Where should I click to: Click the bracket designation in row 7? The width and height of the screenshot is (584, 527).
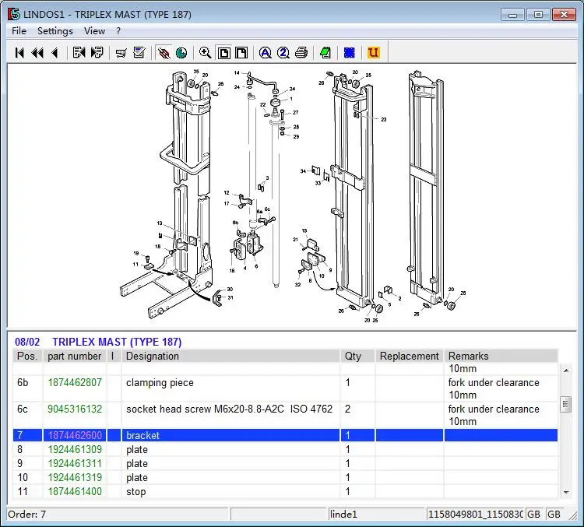[x=142, y=435]
